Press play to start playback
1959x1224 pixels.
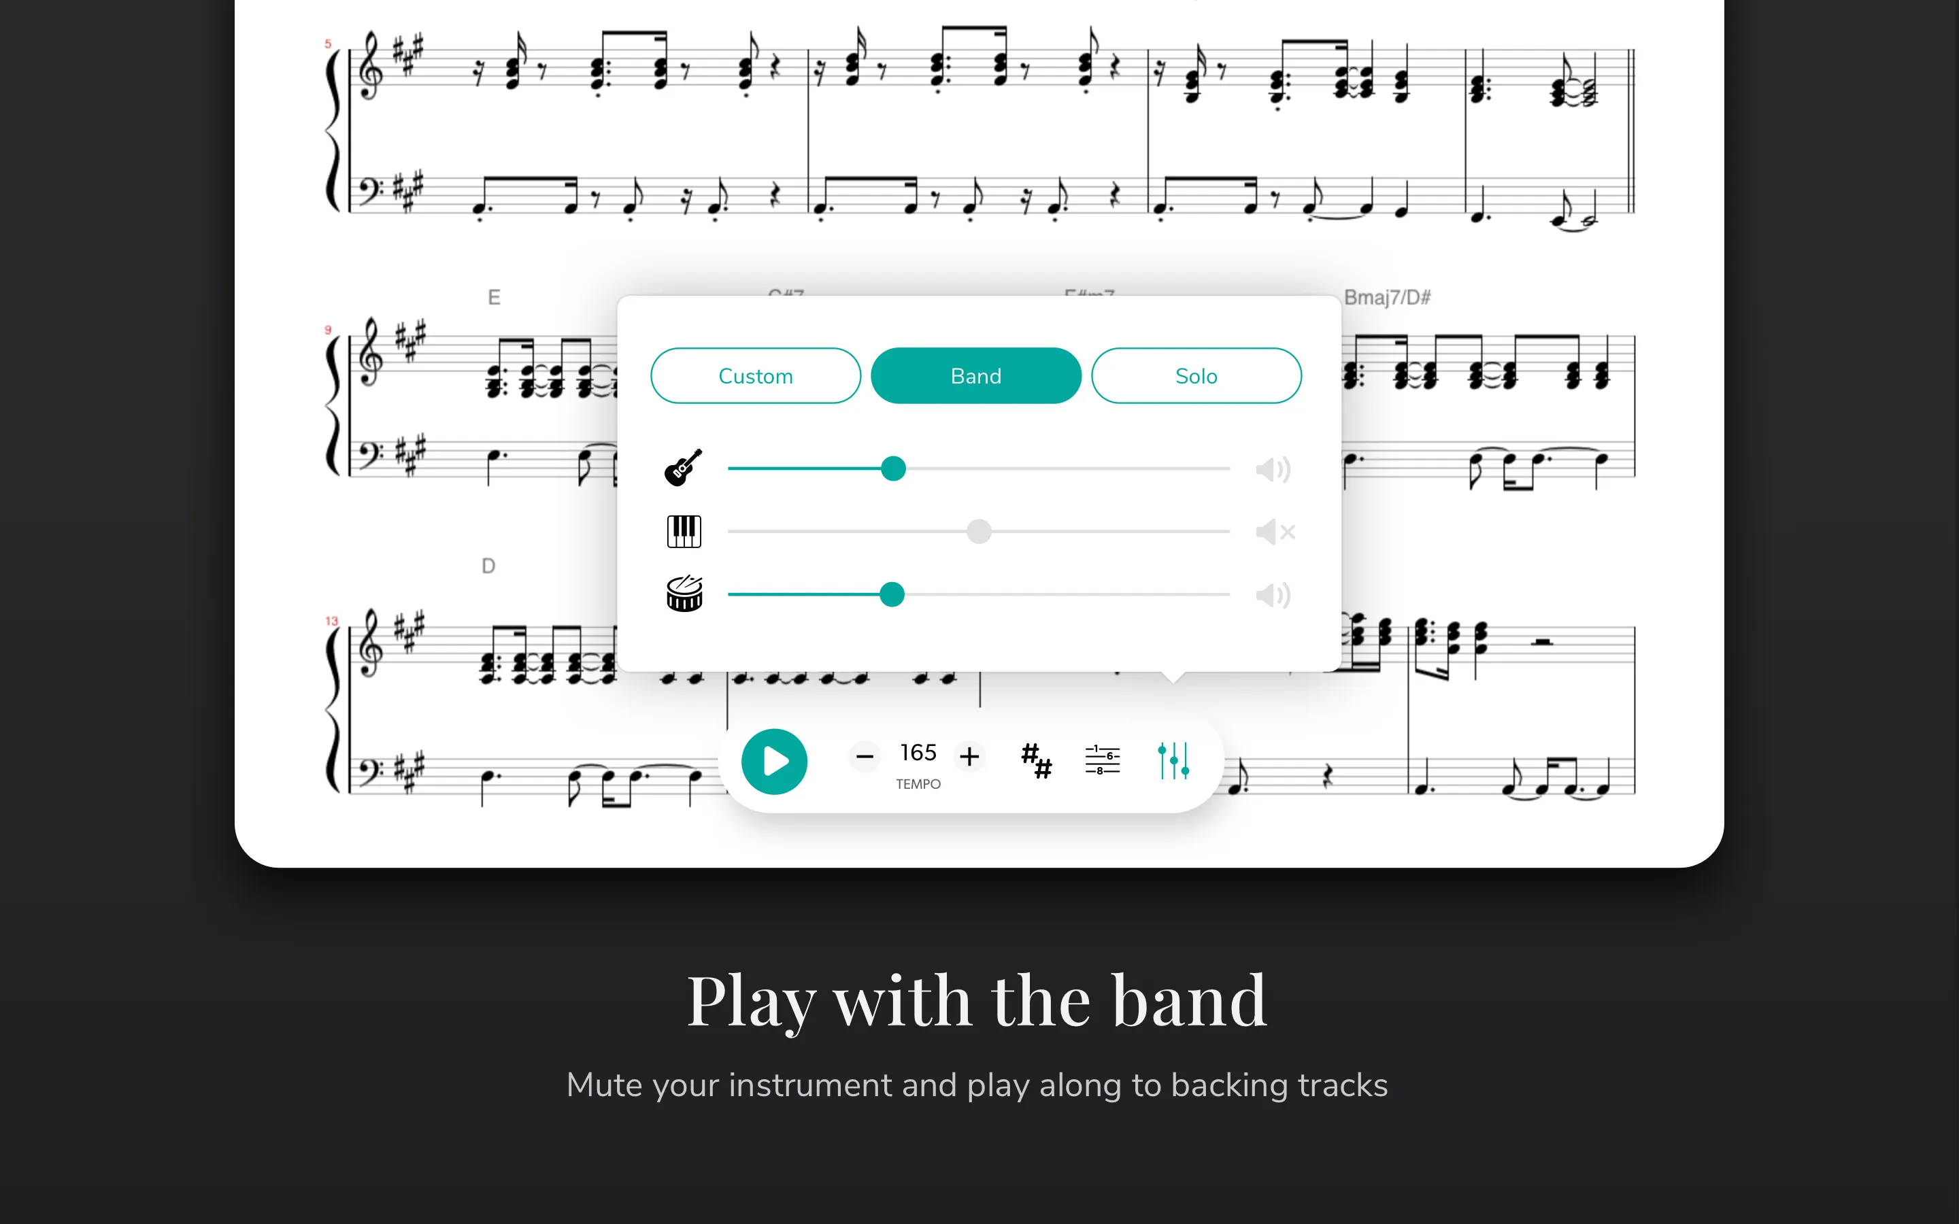[775, 762]
